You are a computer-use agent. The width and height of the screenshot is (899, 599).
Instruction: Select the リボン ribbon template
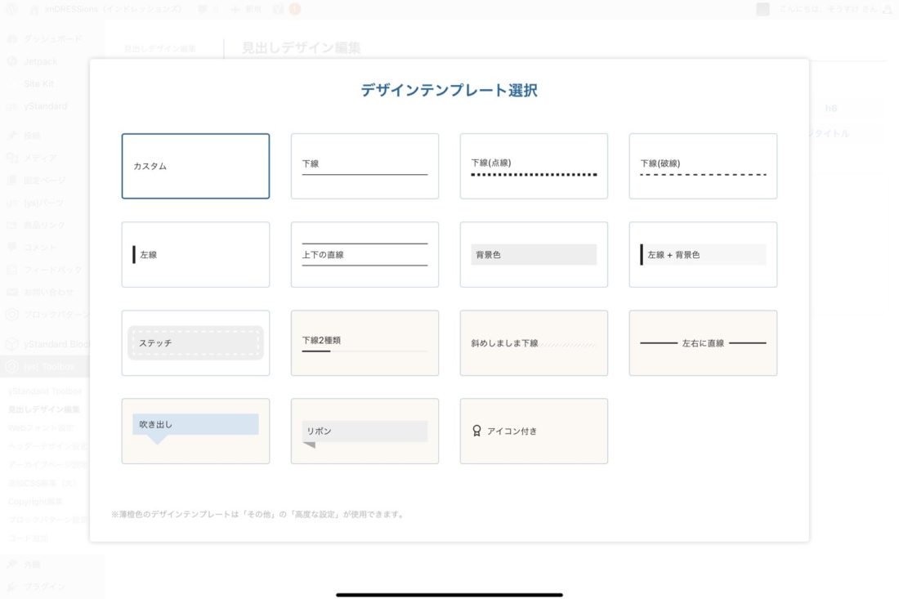[365, 431]
